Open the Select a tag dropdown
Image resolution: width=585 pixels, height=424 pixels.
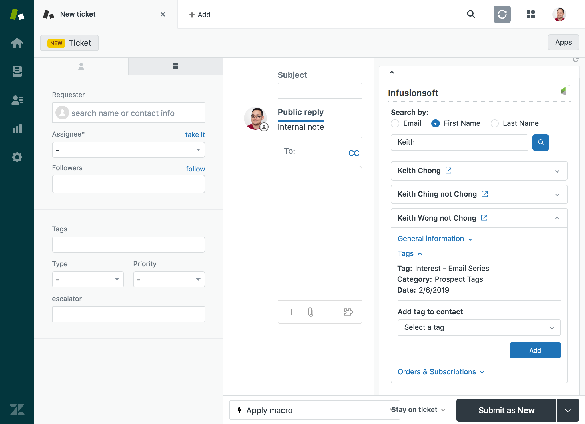click(479, 327)
